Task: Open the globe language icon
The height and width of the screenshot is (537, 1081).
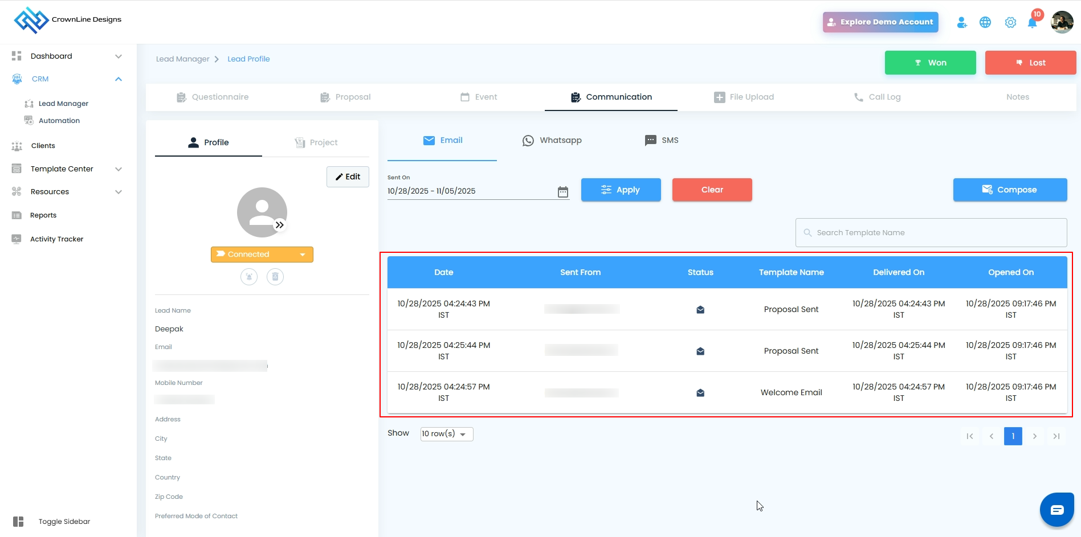Action: (985, 22)
